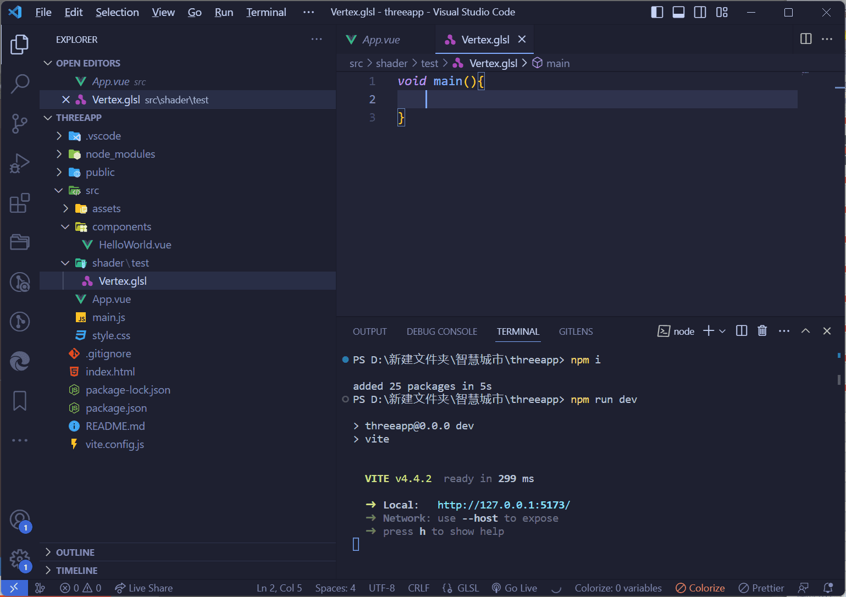Show additional views ellipsis in activity bar
846x597 pixels.
20,440
